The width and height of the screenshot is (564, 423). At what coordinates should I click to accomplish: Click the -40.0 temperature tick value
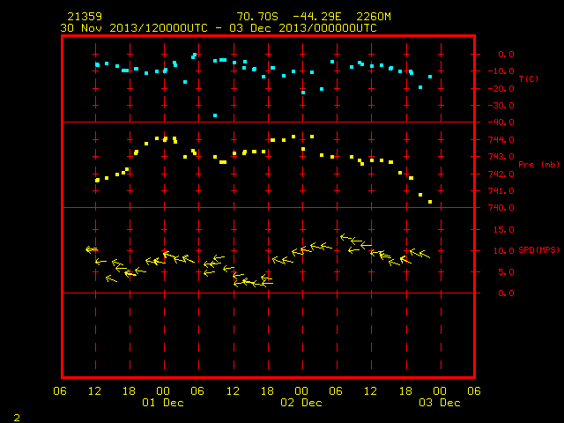tap(501, 122)
